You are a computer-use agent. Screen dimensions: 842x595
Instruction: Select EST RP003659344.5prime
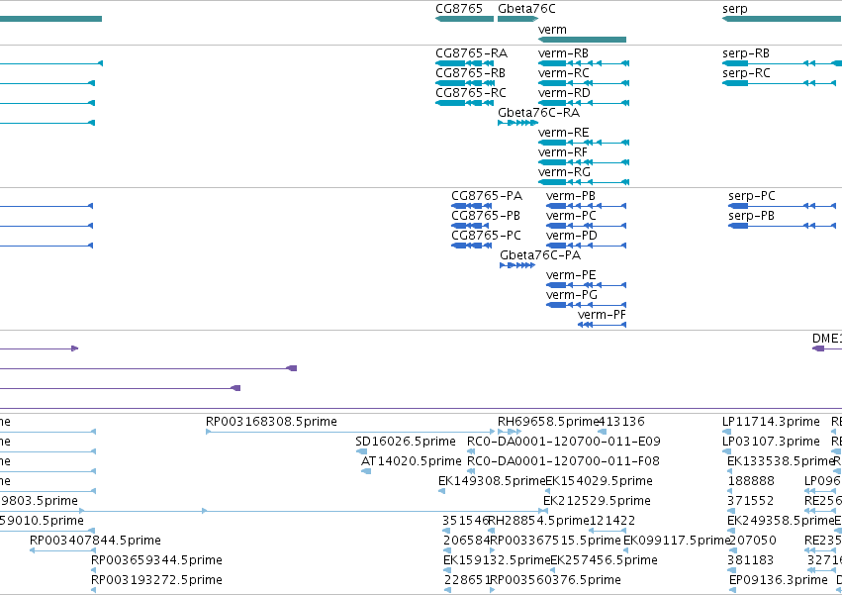point(93,571)
